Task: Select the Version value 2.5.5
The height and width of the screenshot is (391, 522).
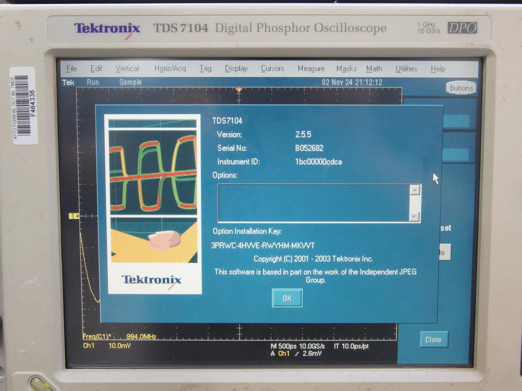Action: tap(303, 134)
